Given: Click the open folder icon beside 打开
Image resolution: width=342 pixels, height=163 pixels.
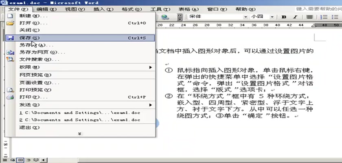Looking at the screenshot, I should [x=10, y=23].
